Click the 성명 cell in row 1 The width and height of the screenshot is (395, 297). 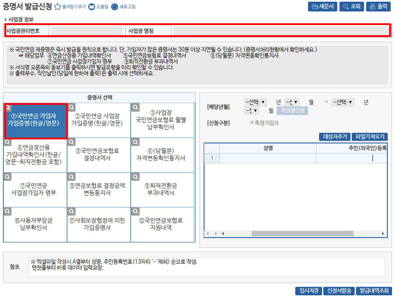point(268,158)
